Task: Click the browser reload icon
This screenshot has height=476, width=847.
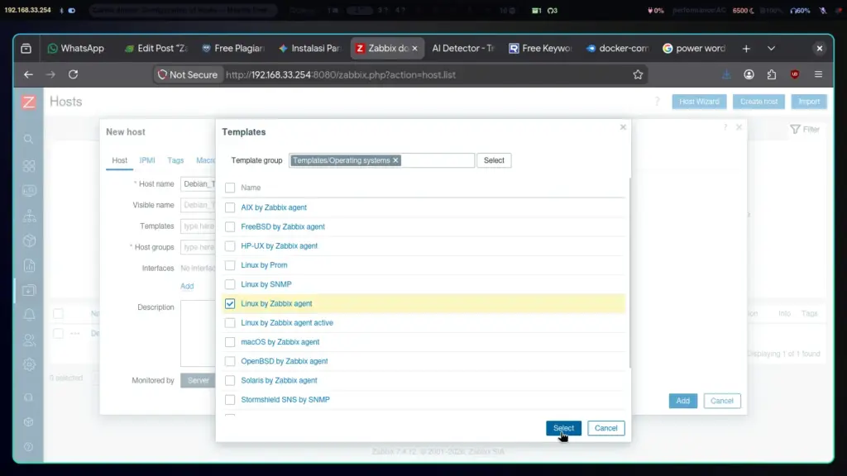Action: click(x=73, y=74)
